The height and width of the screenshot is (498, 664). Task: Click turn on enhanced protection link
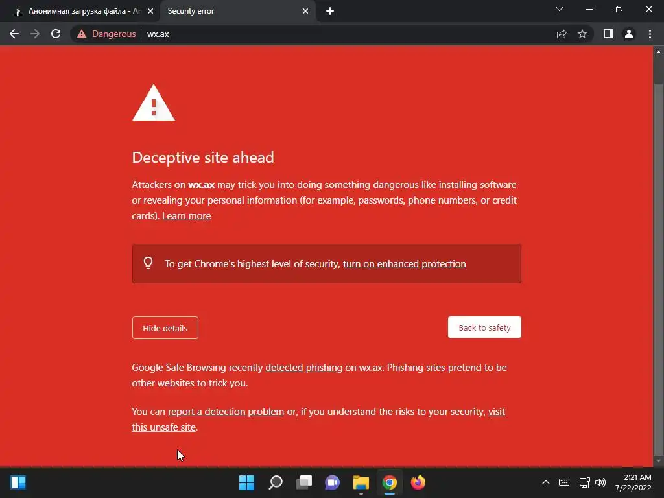click(x=405, y=264)
